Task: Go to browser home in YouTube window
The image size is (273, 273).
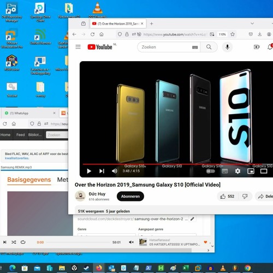Action: click(102, 34)
